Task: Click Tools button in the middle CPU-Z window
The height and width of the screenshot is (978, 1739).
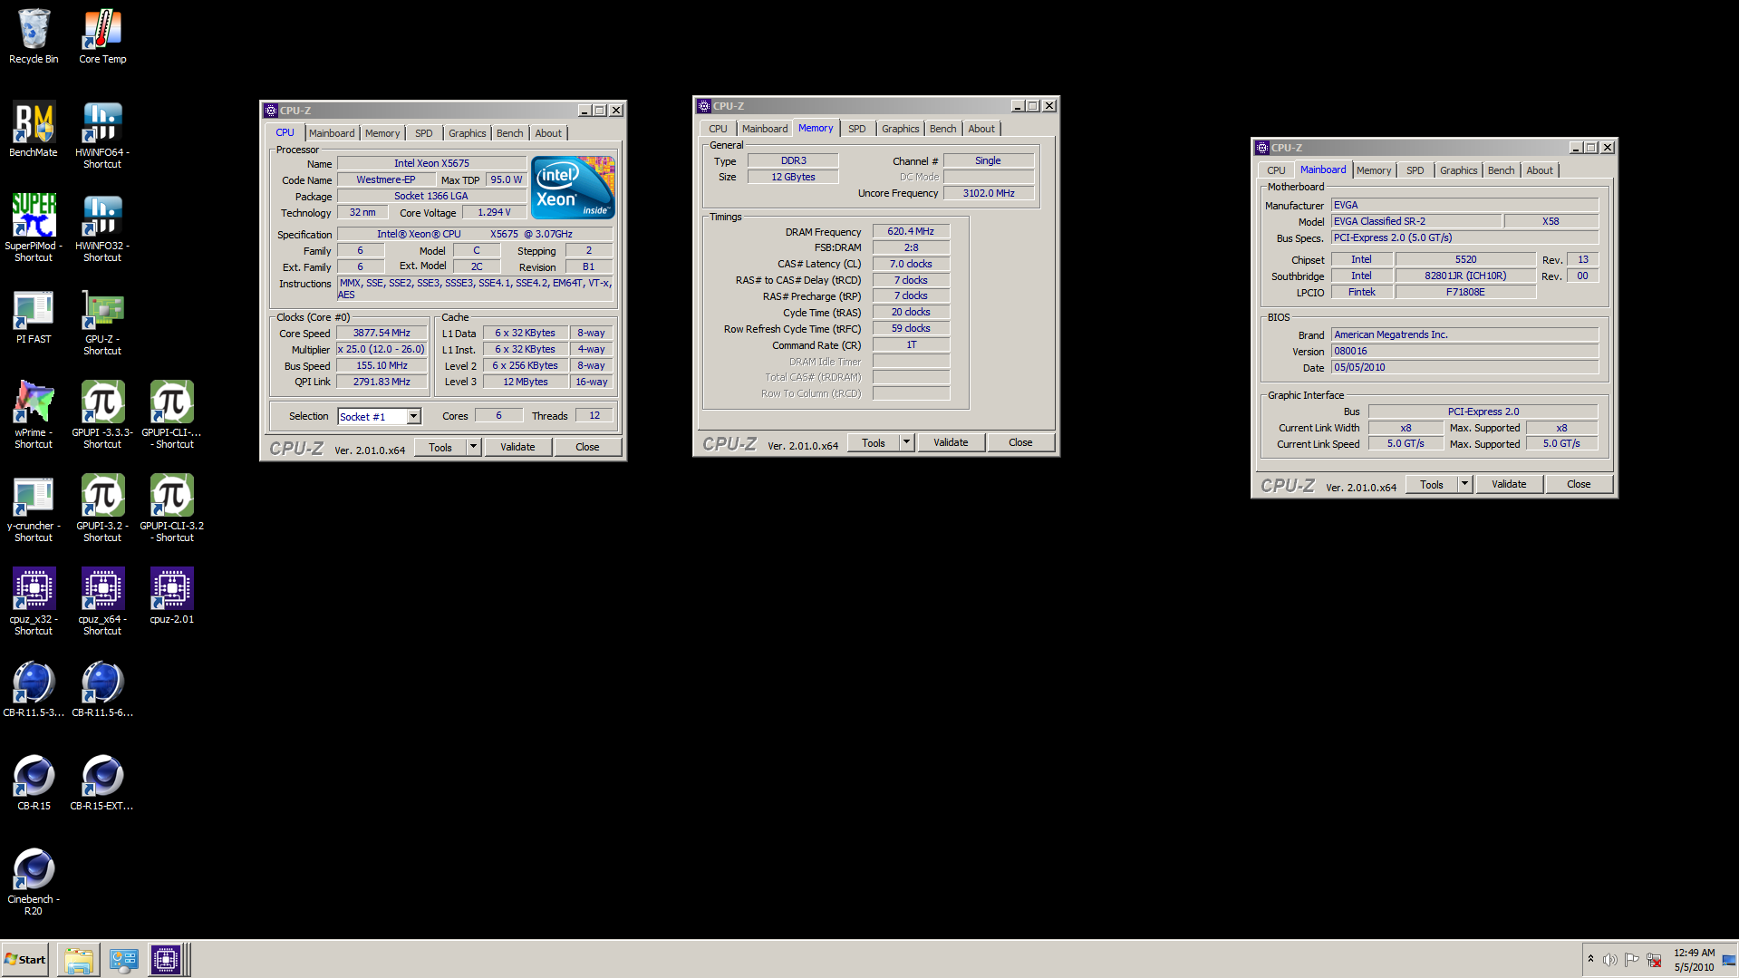Action: pyautogui.click(x=874, y=442)
